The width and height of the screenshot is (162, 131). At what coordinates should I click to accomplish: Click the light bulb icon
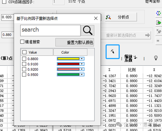pyautogui.click(x=156, y=58)
